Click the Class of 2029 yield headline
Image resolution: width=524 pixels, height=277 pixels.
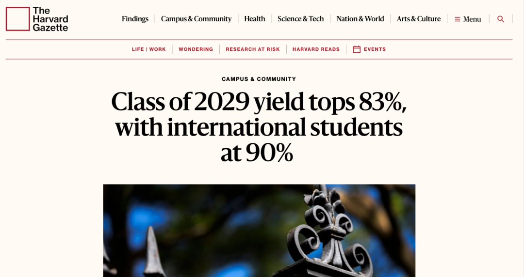(259, 127)
